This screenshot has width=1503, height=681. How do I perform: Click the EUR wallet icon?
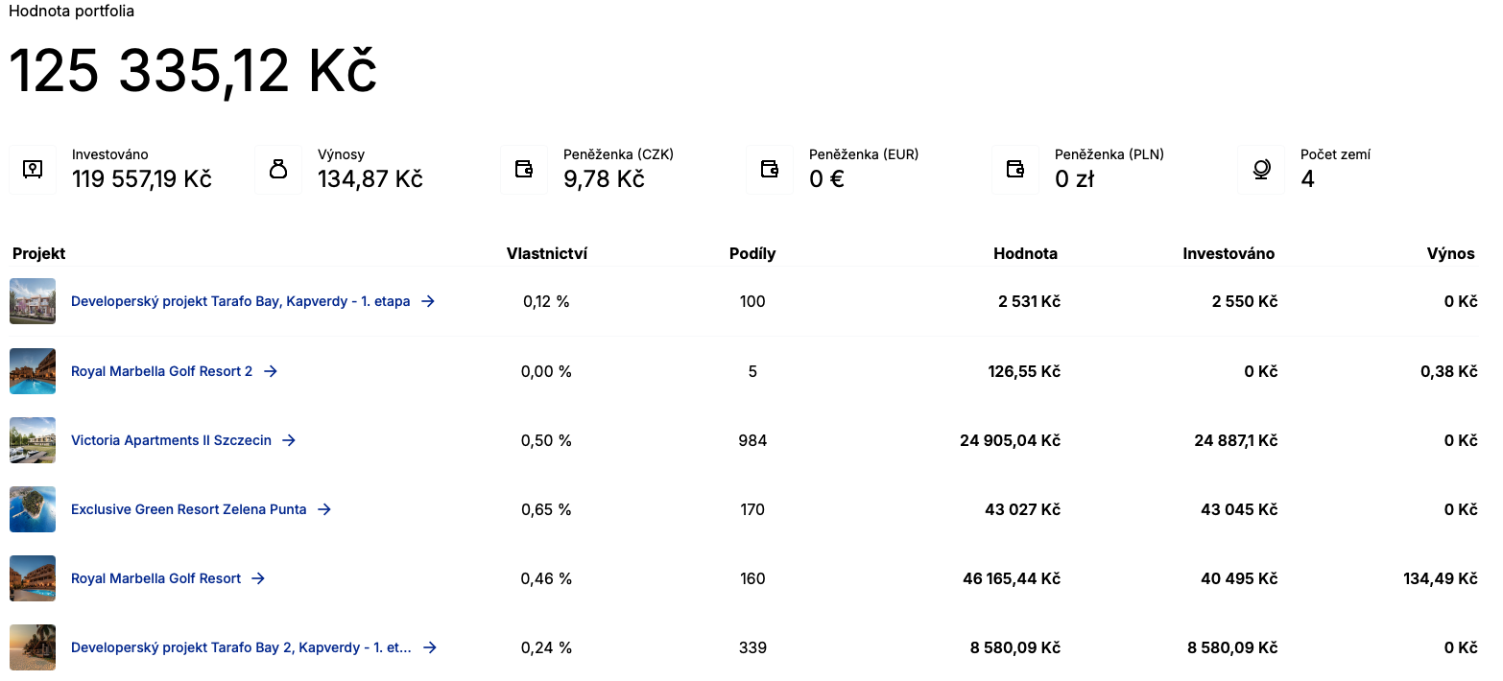(x=770, y=170)
